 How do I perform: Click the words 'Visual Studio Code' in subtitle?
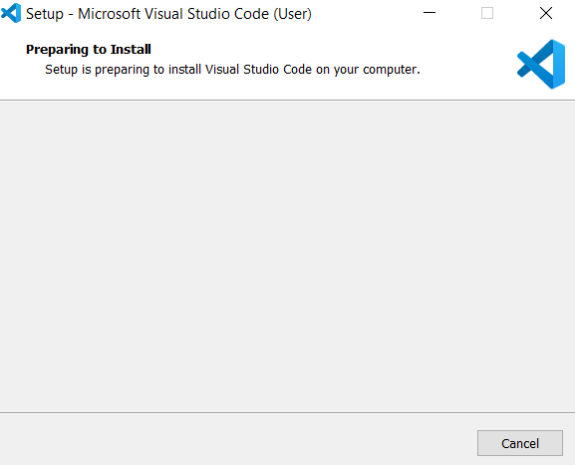[x=258, y=70]
